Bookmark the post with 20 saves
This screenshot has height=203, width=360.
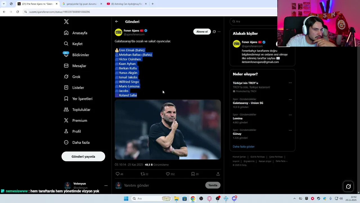193,174
